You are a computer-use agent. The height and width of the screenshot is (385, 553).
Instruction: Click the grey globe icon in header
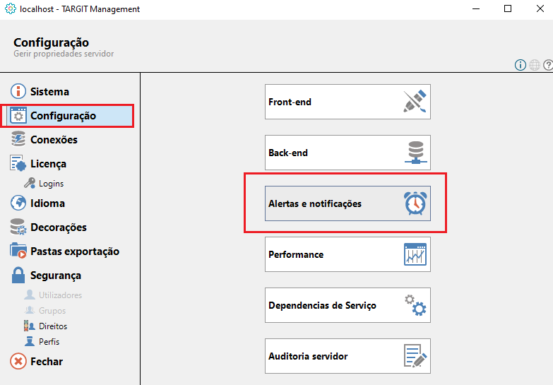point(535,65)
